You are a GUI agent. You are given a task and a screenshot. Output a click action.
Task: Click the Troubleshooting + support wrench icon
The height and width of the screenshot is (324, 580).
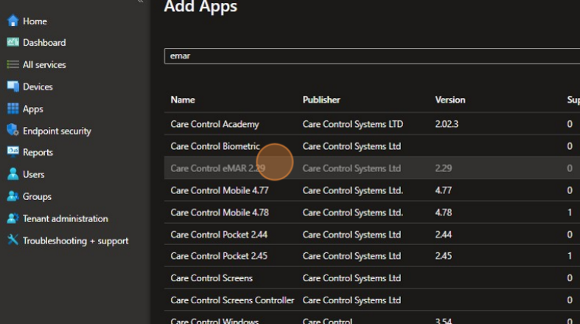coord(13,241)
